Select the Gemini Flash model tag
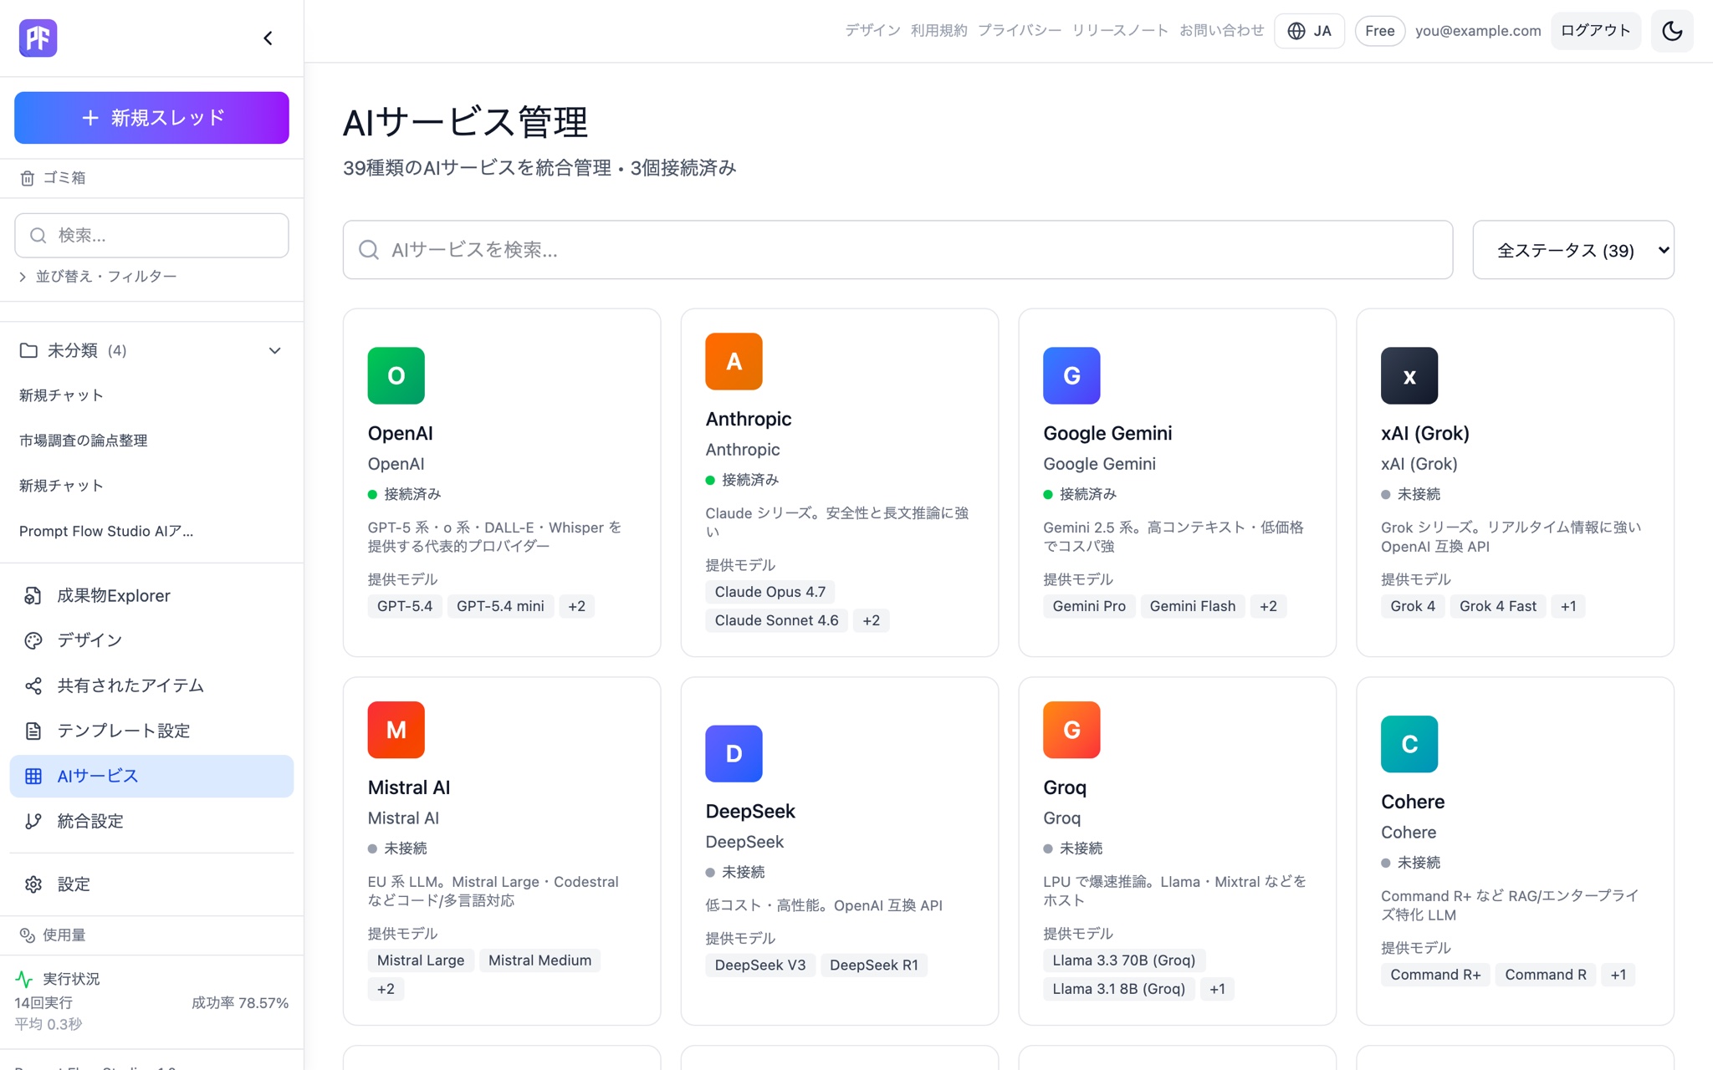The width and height of the screenshot is (1713, 1070). click(1193, 606)
